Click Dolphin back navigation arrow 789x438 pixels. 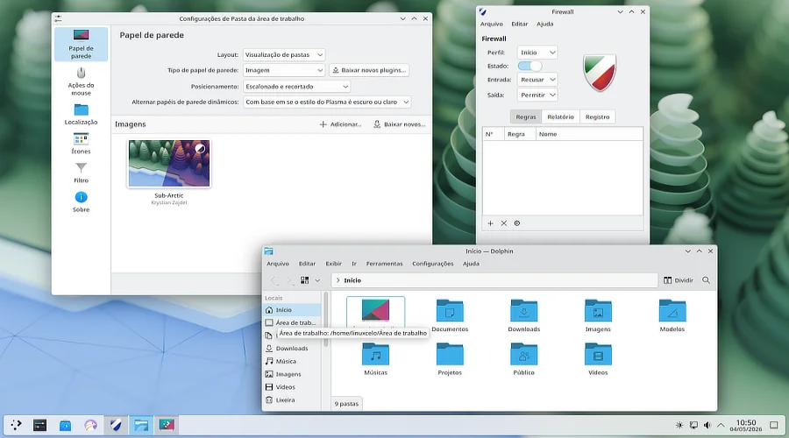pos(274,280)
